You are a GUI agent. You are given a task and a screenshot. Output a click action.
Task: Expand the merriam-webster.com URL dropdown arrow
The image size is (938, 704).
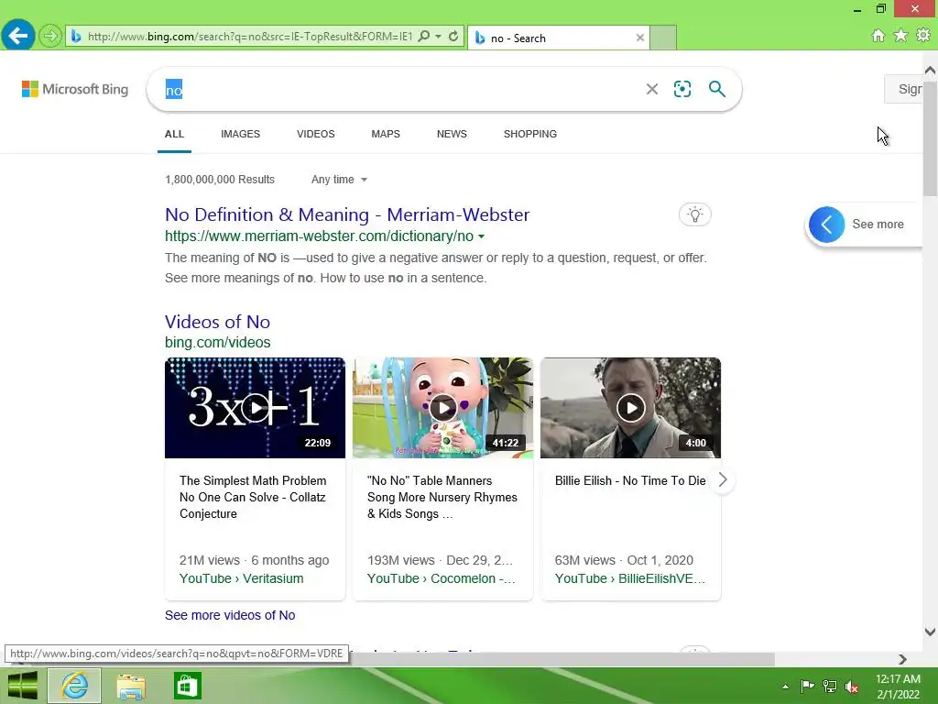(481, 236)
